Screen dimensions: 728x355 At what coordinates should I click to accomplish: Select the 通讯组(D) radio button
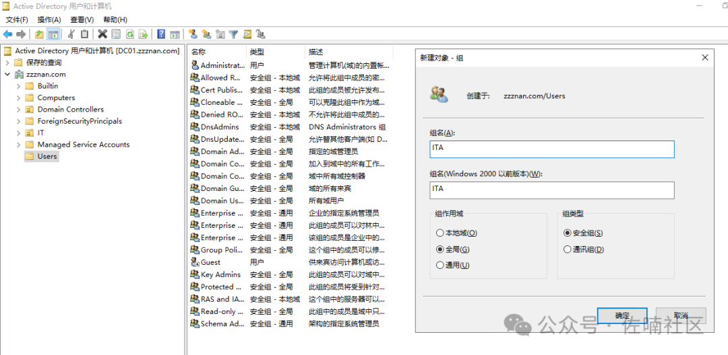click(567, 249)
